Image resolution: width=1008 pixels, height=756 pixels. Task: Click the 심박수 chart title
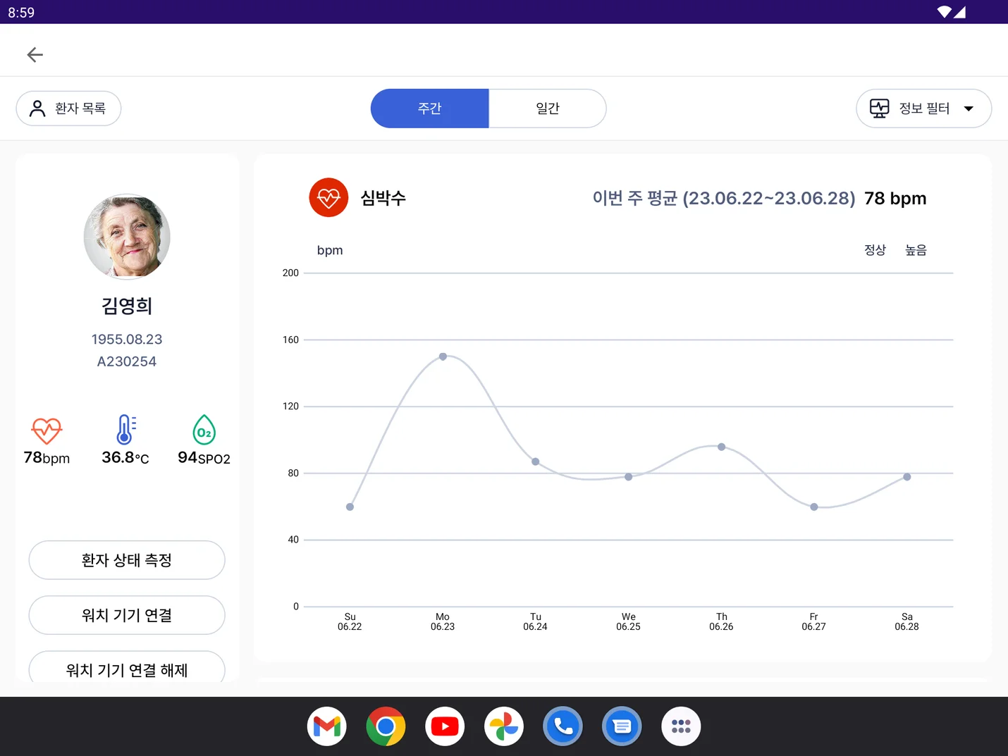pyautogui.click(x=383, y=198)
